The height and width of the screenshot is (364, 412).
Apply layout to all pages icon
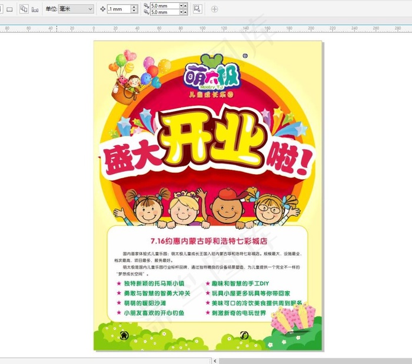point(24,9)
